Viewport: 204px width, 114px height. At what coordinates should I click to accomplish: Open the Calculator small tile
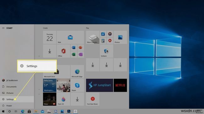[x=103, y=41]
